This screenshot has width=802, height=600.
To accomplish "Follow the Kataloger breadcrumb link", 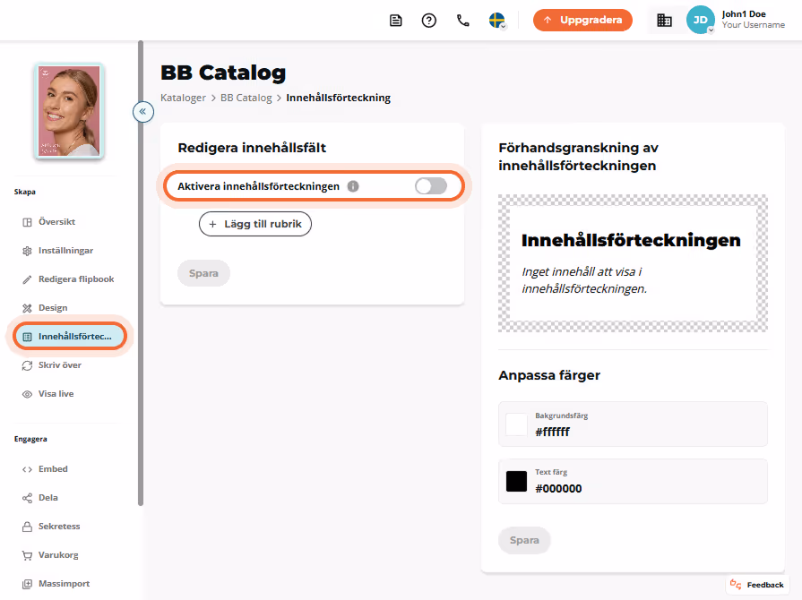I will 183,98.
